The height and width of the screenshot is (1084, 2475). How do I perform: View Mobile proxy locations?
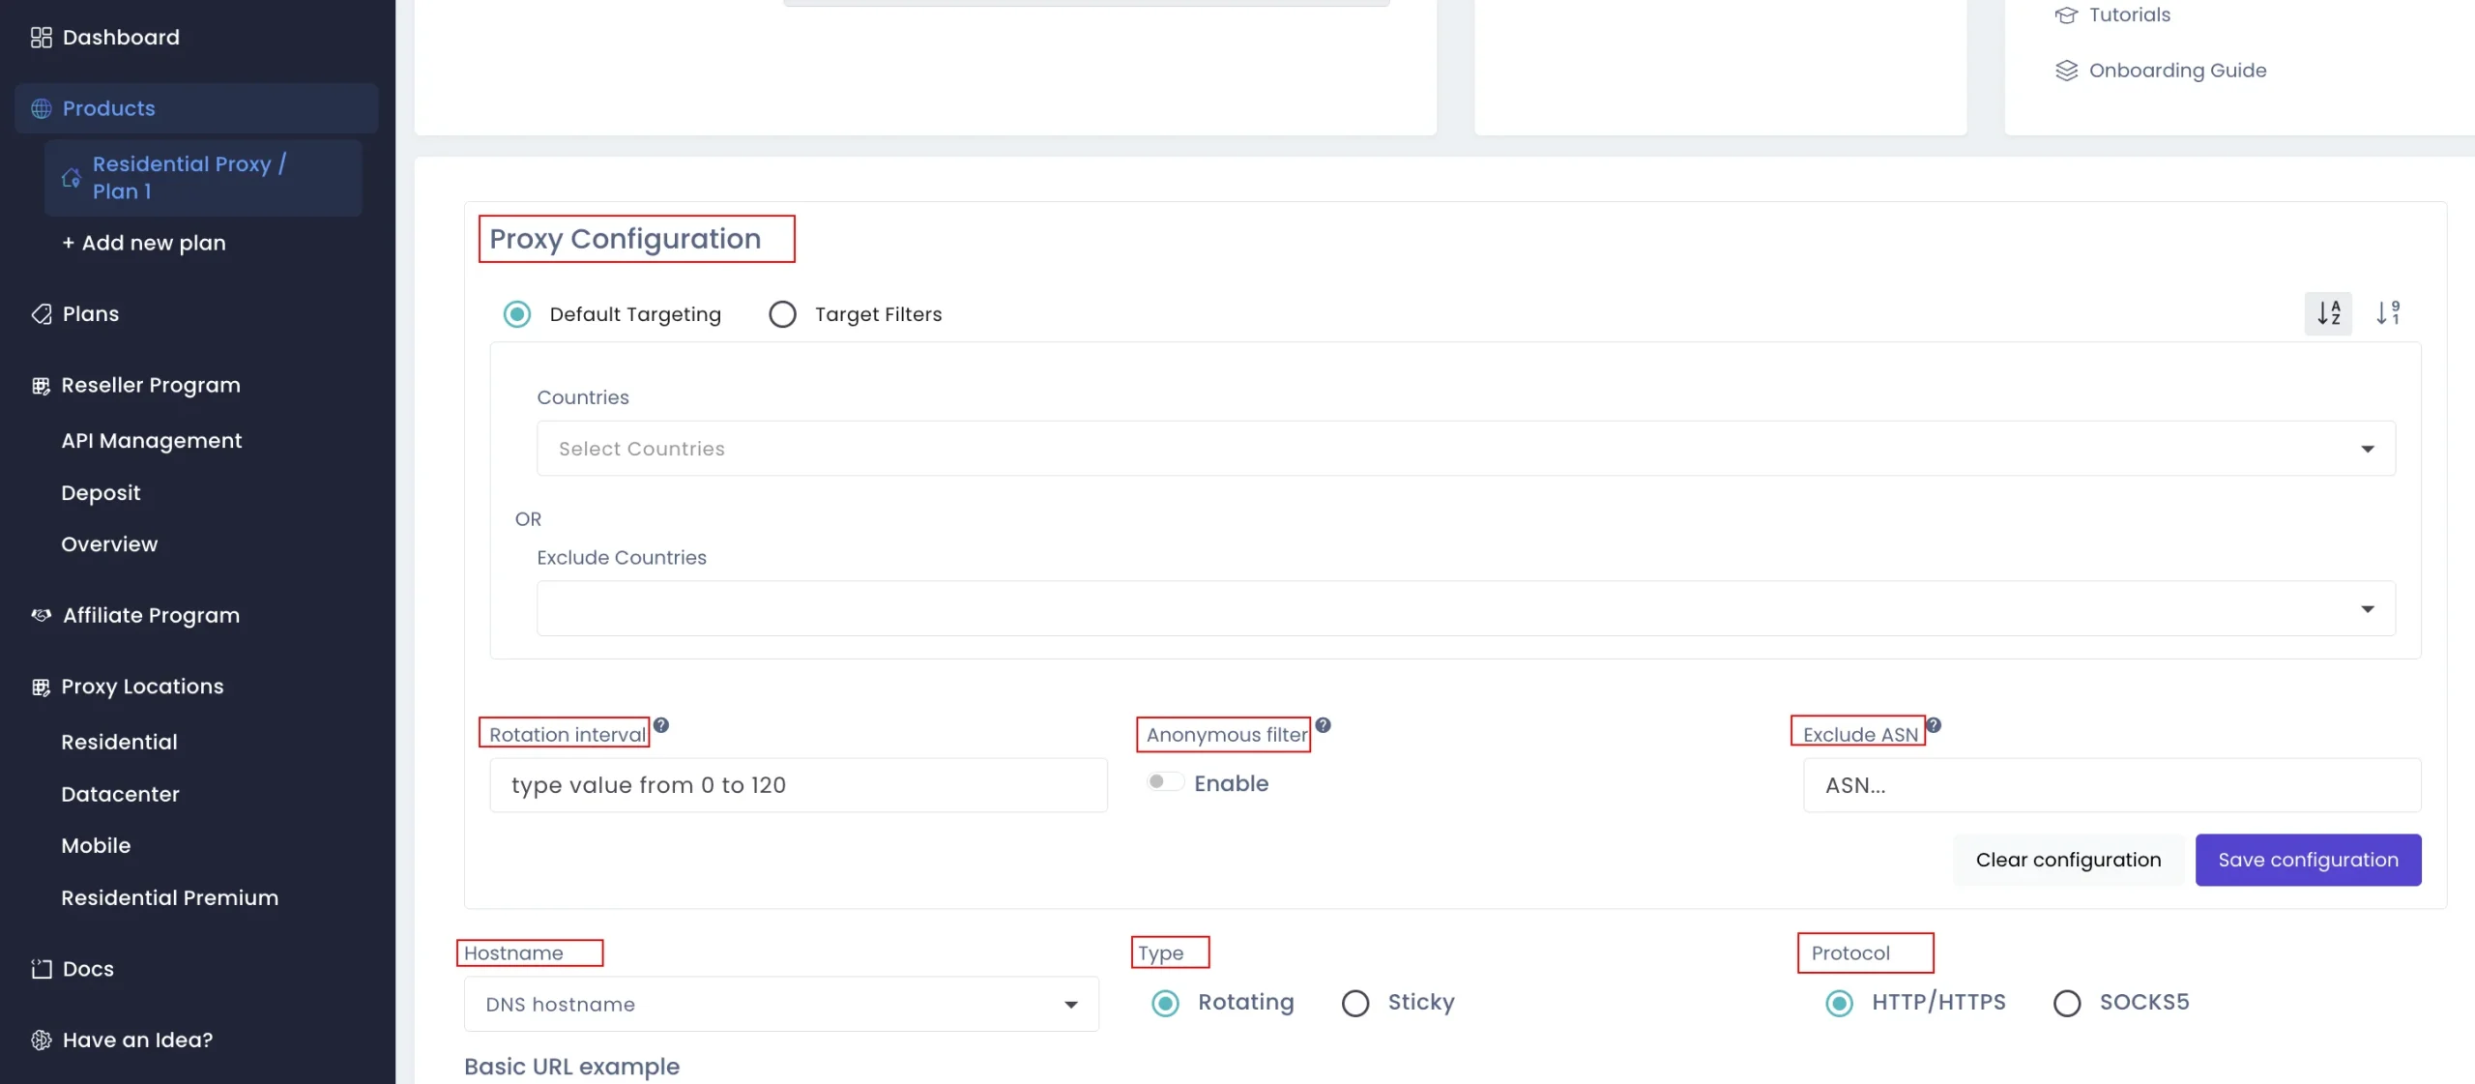[96, 845]
